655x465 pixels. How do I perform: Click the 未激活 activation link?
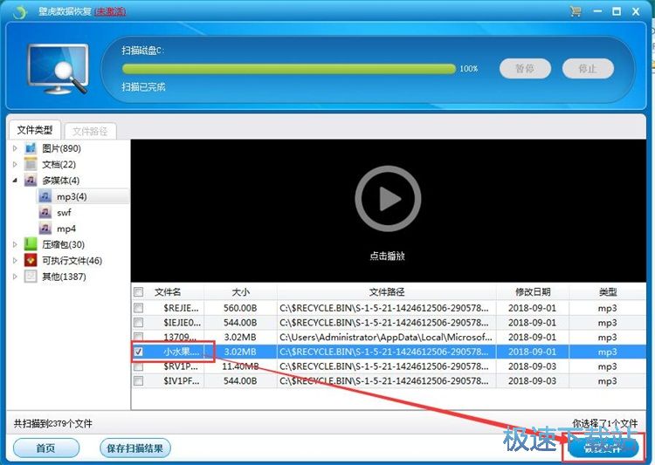[x=110, y=11]
